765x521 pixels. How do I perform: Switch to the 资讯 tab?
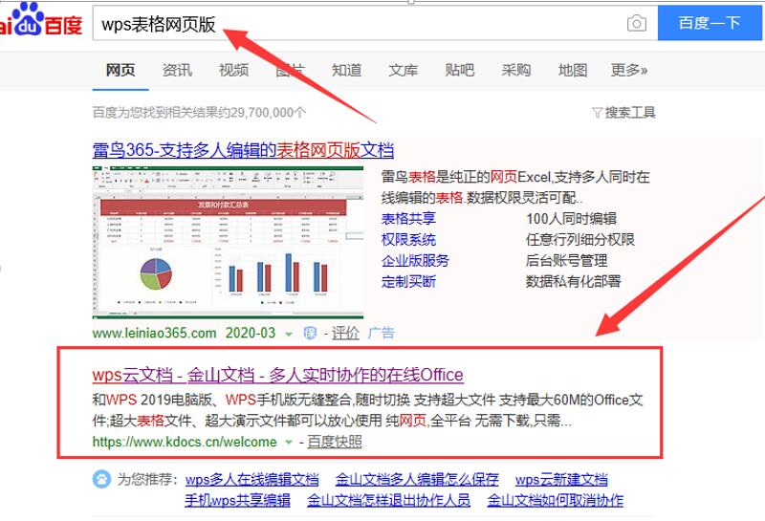(x=177, y=70)
